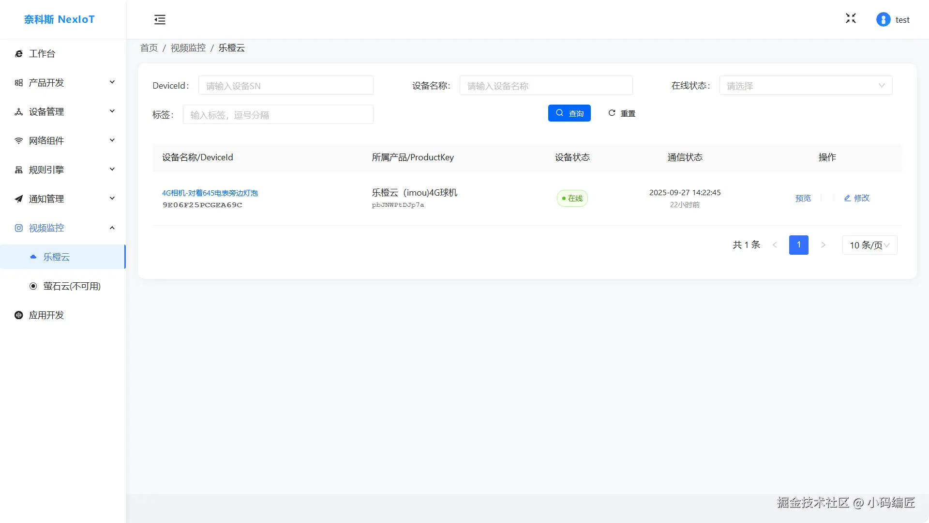929x523 pixels.
Task: Open the 在线状态 dropdown
Action: (x=806, y=86)
